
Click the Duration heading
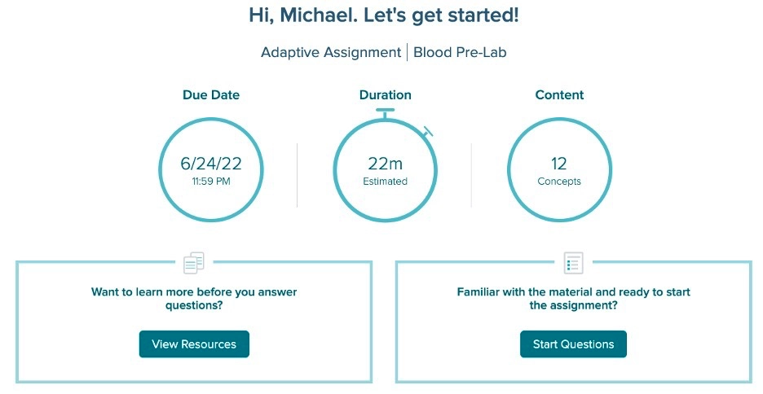(x=386, y=94)
